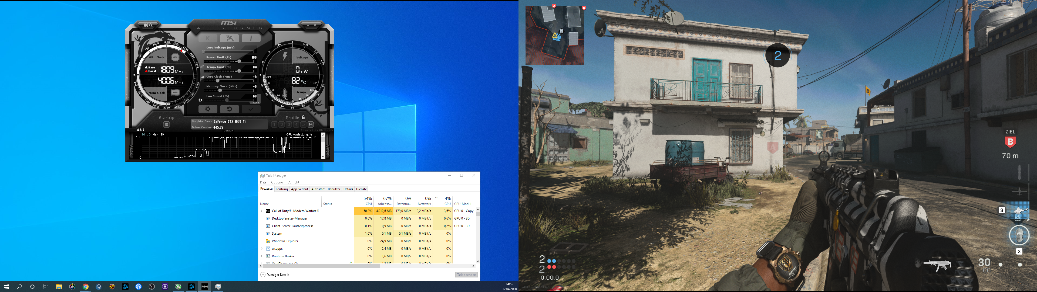Toggle apply-at-Windows-startup button
Screen dimensions: 1037x292
click(x=166, y=124)
